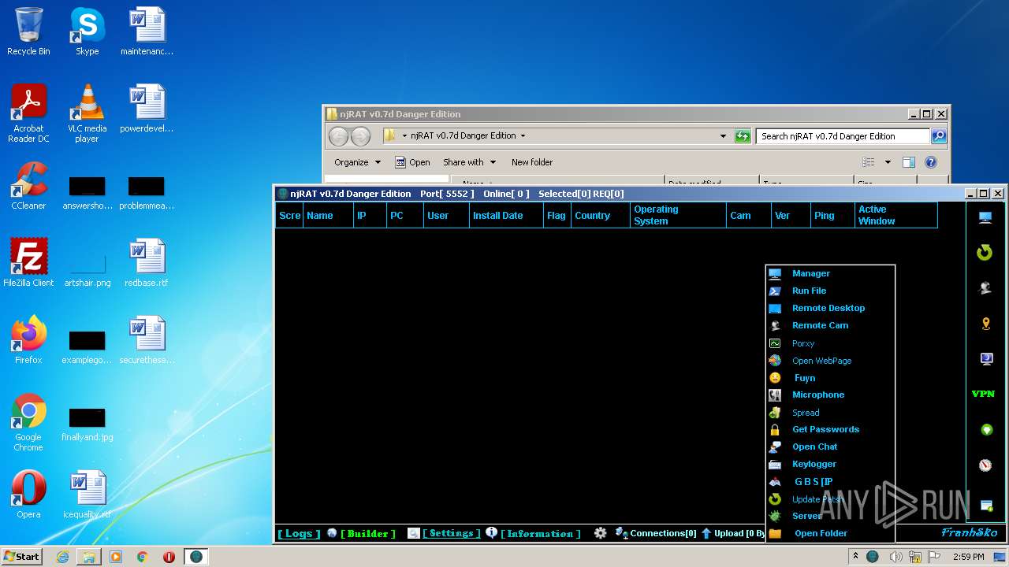Click the green download arrow sidebar icon
The image size is (1009, 567).
tap(985, 430)
